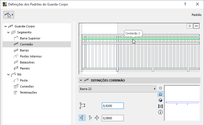
Task: Switch preview to 3D cube view icon
Action: pyautogui.click(x=160, y=100)
